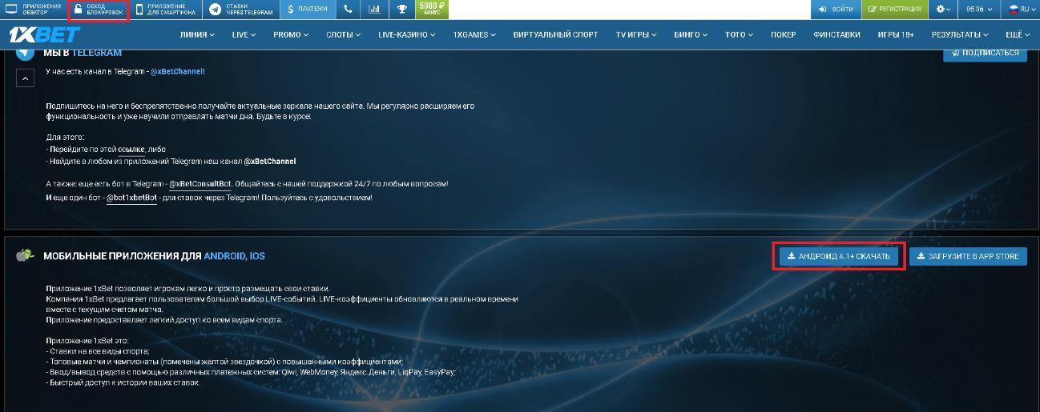Open the settings gear dropdown
Image resolution: width=1040 pixels, height=412 pixels.
pyautogui.click(x=942, y=10)
